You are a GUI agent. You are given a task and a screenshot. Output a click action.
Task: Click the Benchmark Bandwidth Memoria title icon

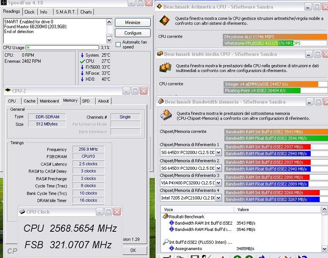(x=161, y=101)
